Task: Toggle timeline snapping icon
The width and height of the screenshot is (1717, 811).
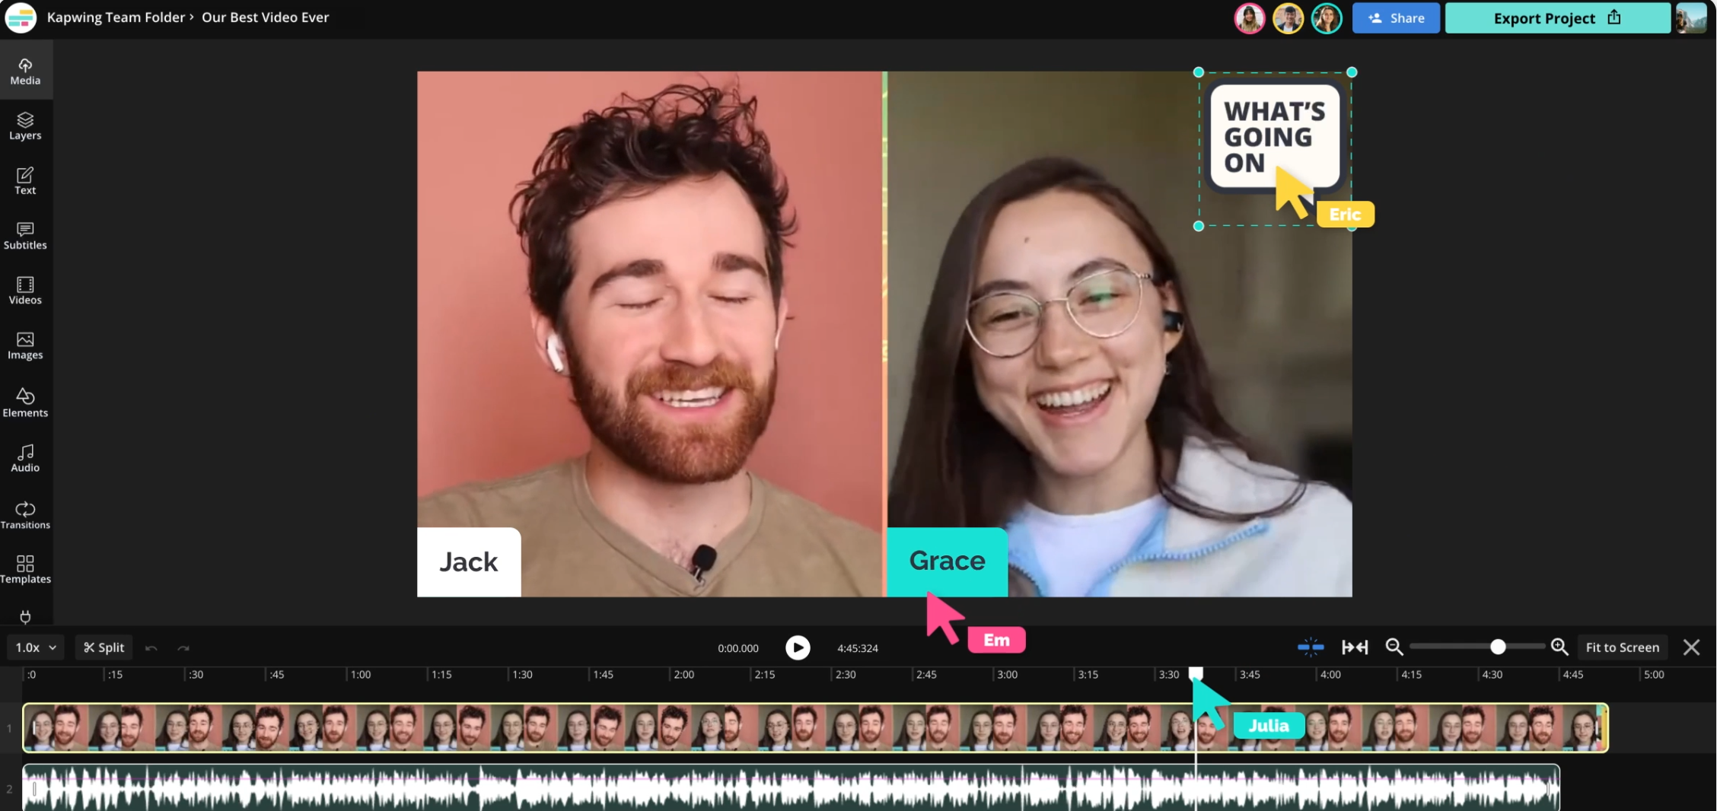Action: tap(1310, 647)
